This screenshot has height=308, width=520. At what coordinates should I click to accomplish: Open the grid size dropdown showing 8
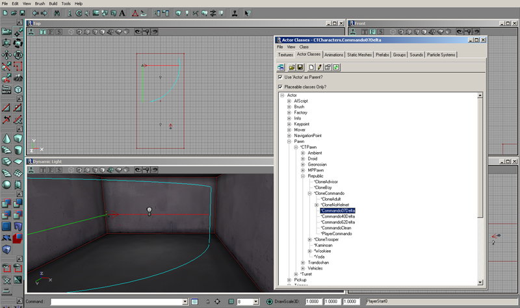pyautogui.click(x=255, y=302)
